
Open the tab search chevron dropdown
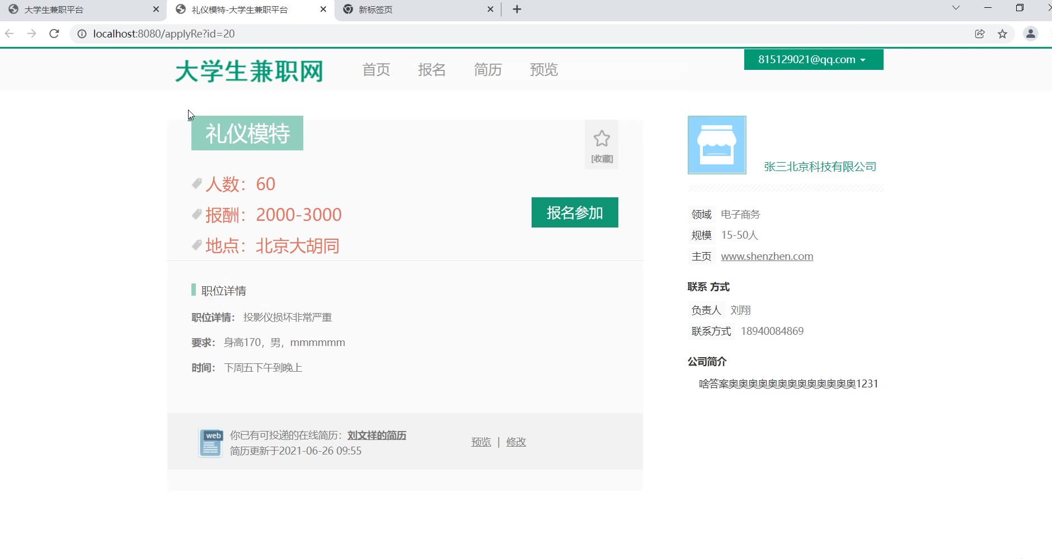pyautogui.click(x=956, y=8)
